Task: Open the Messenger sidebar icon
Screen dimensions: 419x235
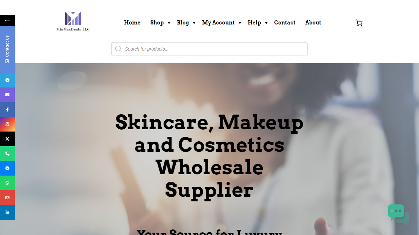Action: point(7,168)
